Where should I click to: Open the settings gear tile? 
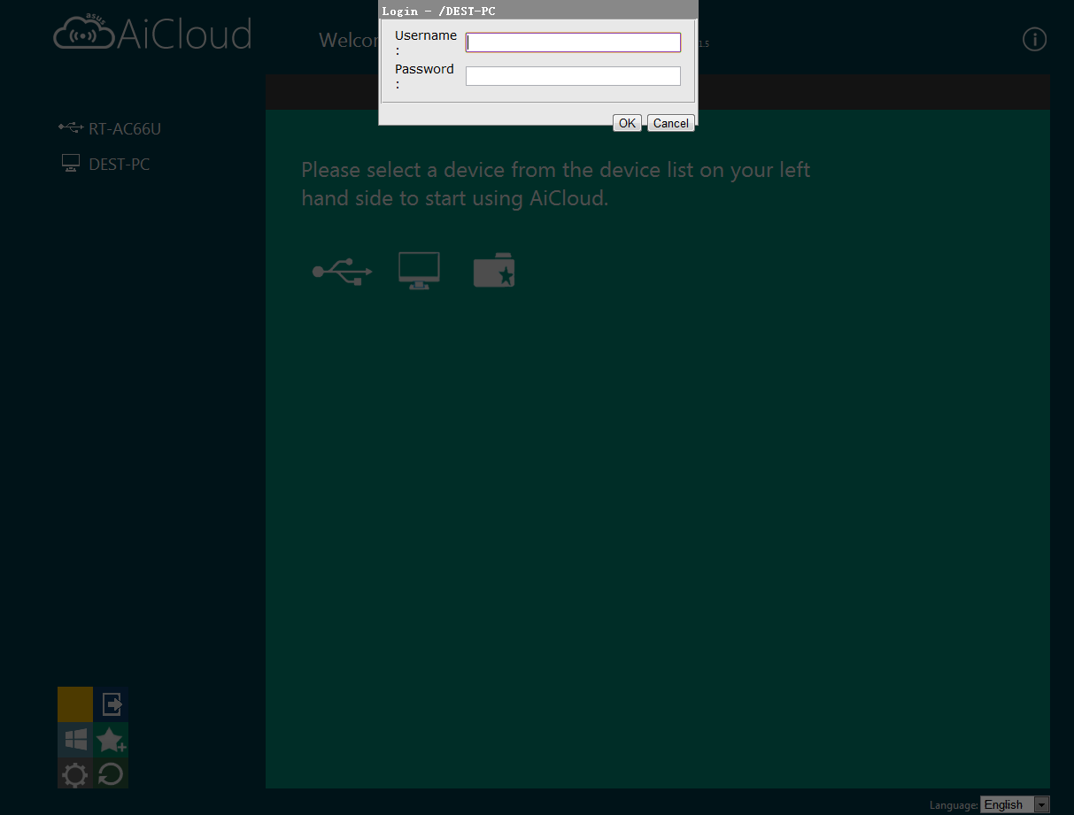point(75,775)
